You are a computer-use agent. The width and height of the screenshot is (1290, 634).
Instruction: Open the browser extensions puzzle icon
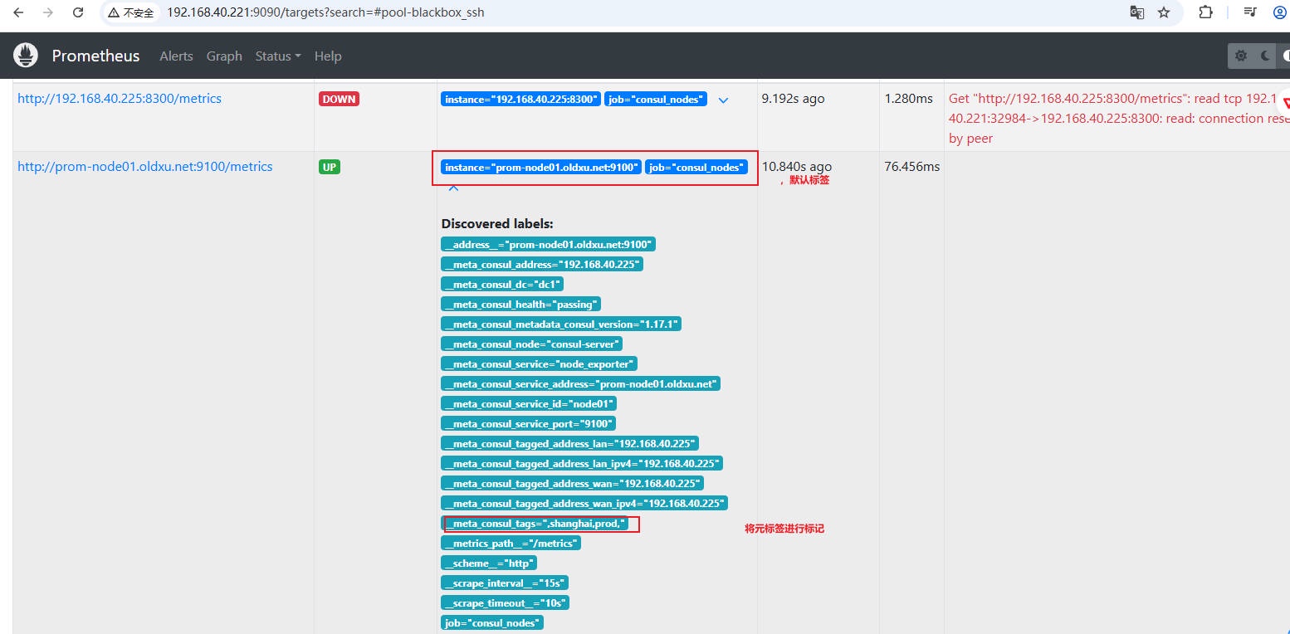[1205, 12]
